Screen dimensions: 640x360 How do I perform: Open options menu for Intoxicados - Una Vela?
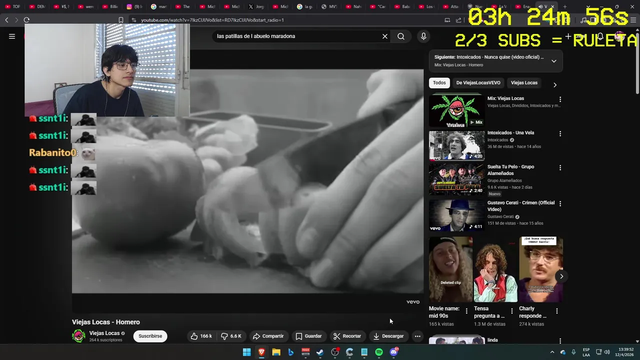[560, 133]
